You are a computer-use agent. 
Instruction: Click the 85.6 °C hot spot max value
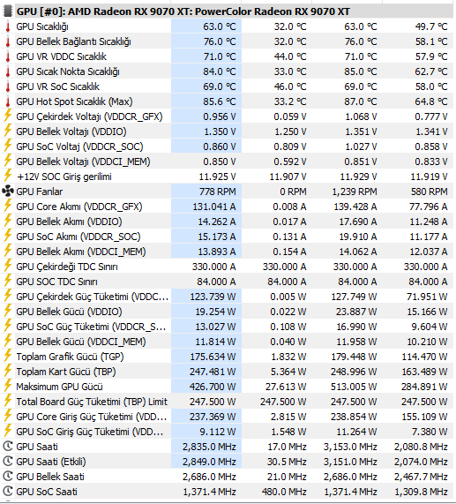pos(220,102)
